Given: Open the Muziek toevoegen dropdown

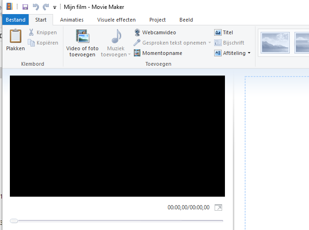Looking at the screenshot, I should (116, 55).
